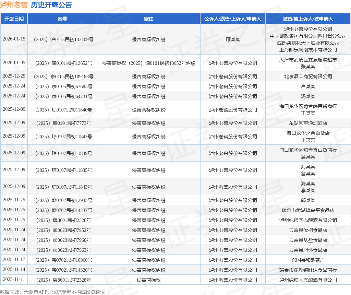The width and height of the screenshot is (351, 295).
Task: Select date cell 2026-01-15
Action: tap(14, 39)
